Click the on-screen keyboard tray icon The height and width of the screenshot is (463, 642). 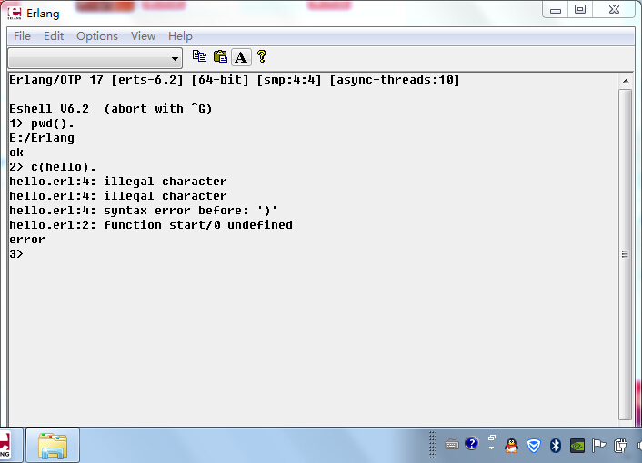click(452, 444)
